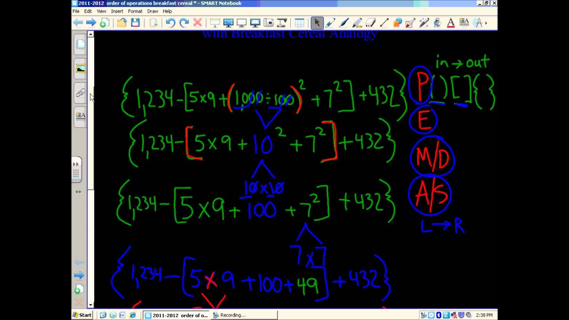Add a new page in toolbar
The height and width of the screenshot is (320, 569).
[104, 23]
